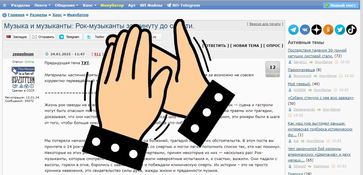Click the post date 24.01.2025 - 11:47
The height and width of the screenshot is (175, 363).
click(x=68, y=54)
